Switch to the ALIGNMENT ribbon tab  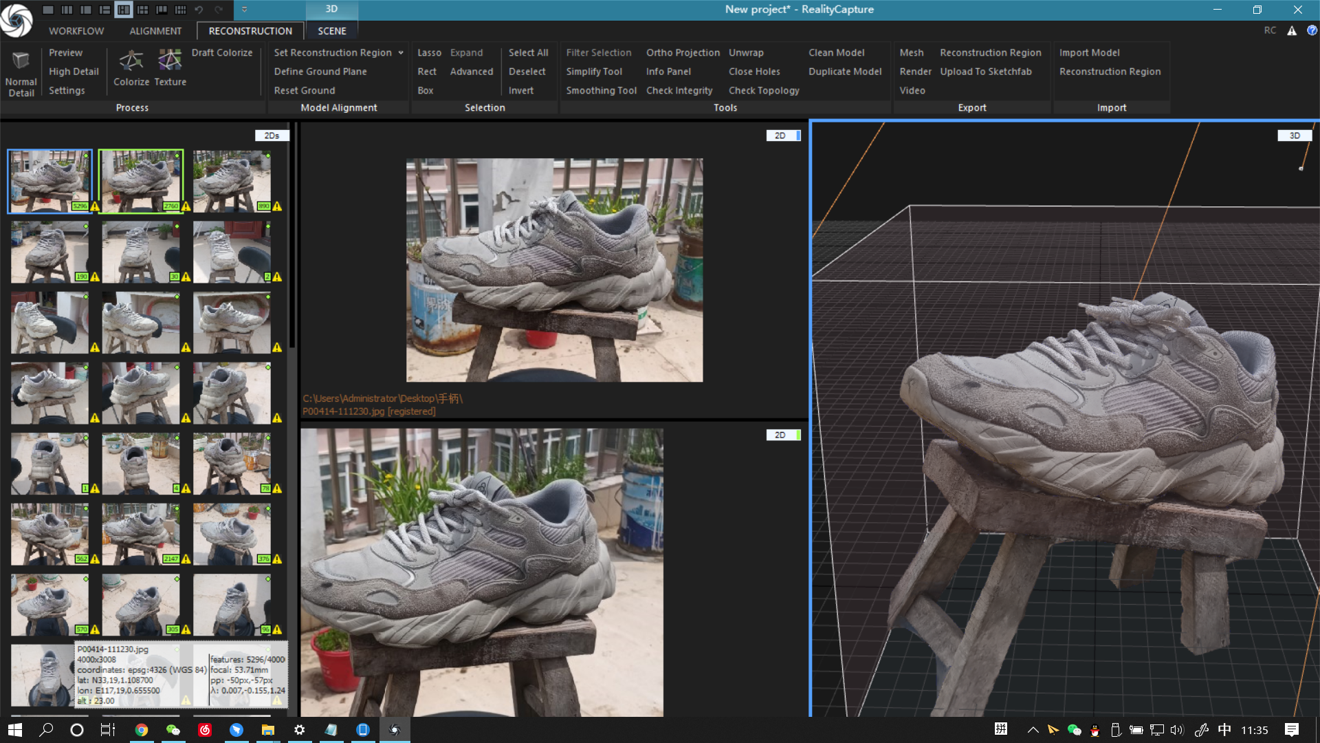pyautogui.click(x=155, y=31)
